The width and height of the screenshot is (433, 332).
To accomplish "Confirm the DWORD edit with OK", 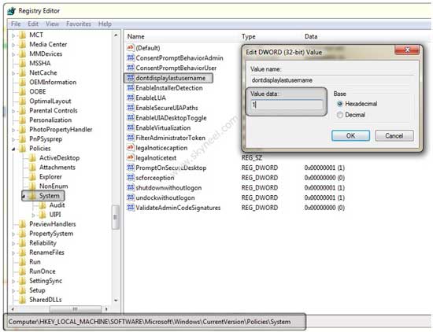I will [x=350, y=135].
